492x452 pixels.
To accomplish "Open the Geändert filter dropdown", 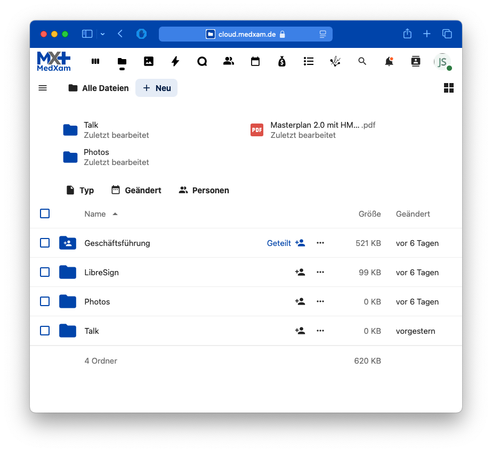I will coord(136,190).
